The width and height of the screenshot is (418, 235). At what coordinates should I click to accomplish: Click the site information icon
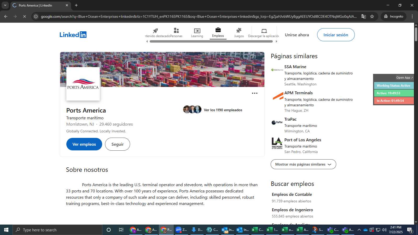(x=36, y=16)
